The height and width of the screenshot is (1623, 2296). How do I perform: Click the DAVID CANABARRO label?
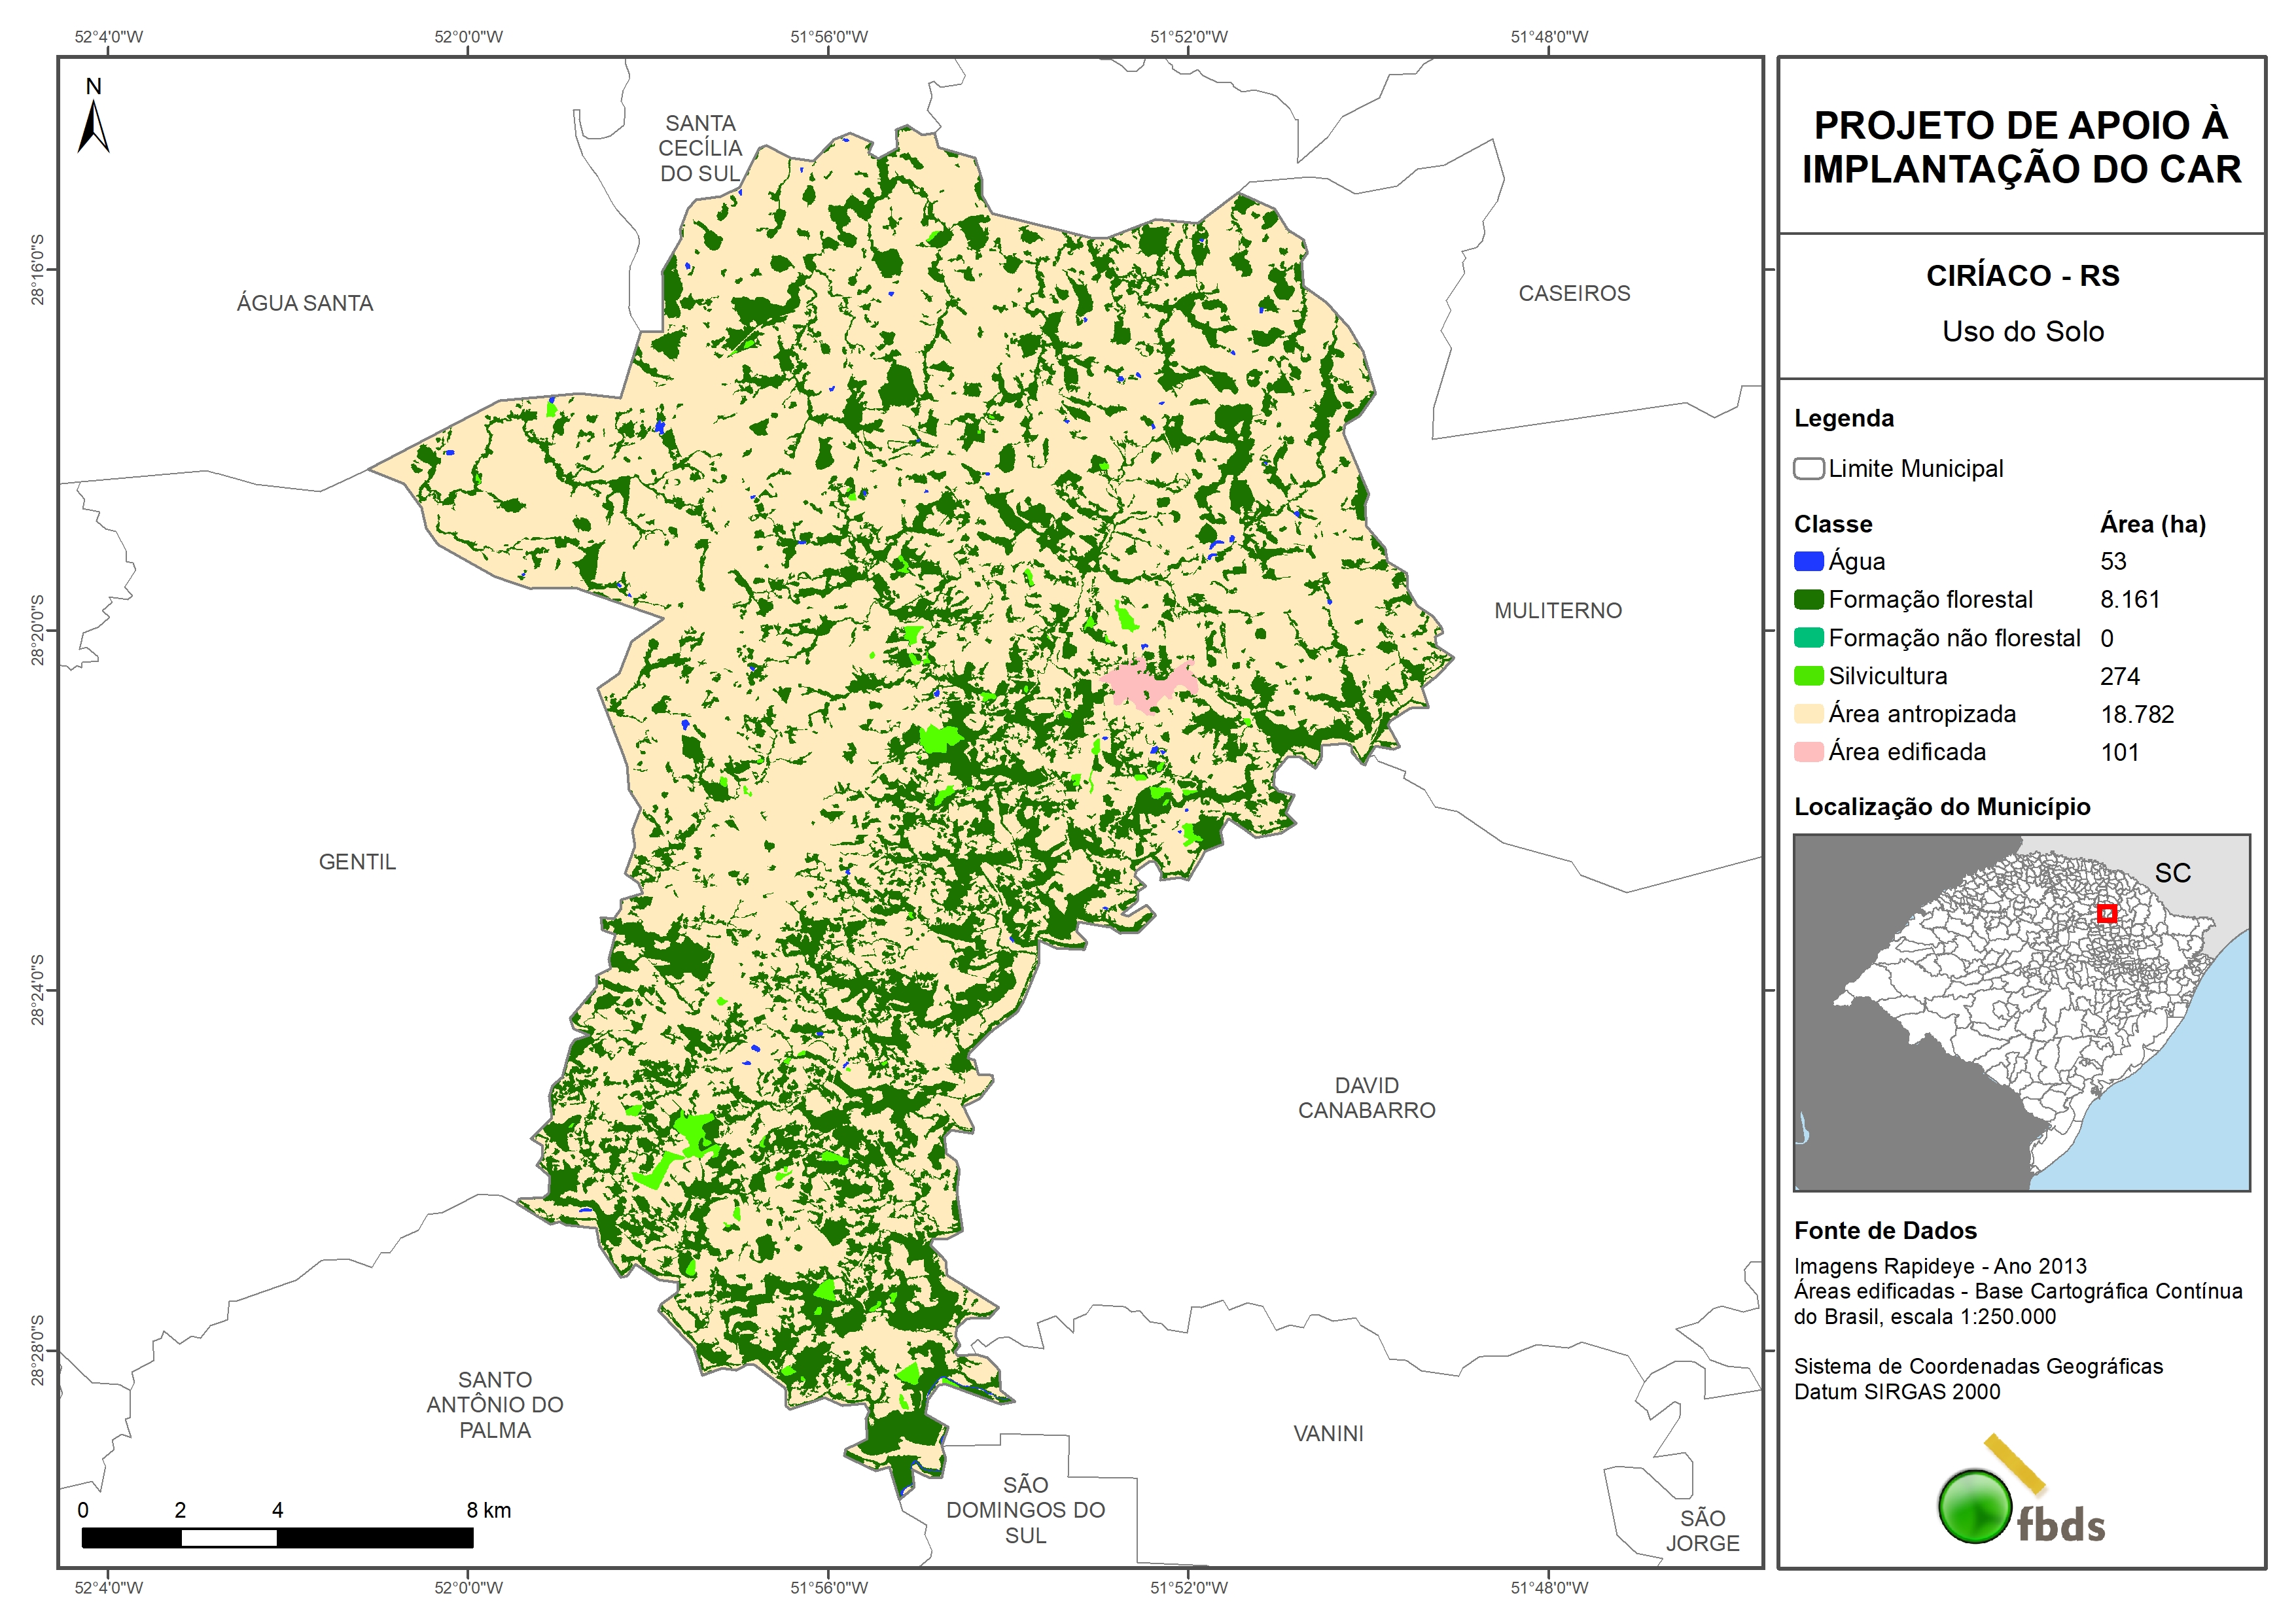1366,1097
